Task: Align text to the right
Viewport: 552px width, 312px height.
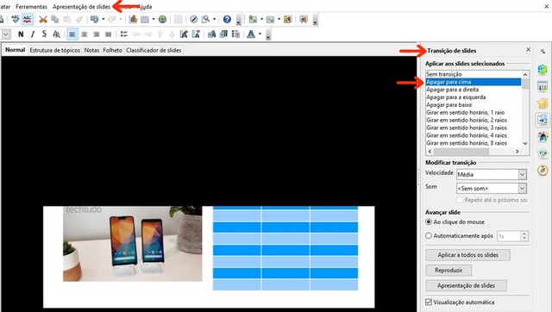Action: click(96, 34)
